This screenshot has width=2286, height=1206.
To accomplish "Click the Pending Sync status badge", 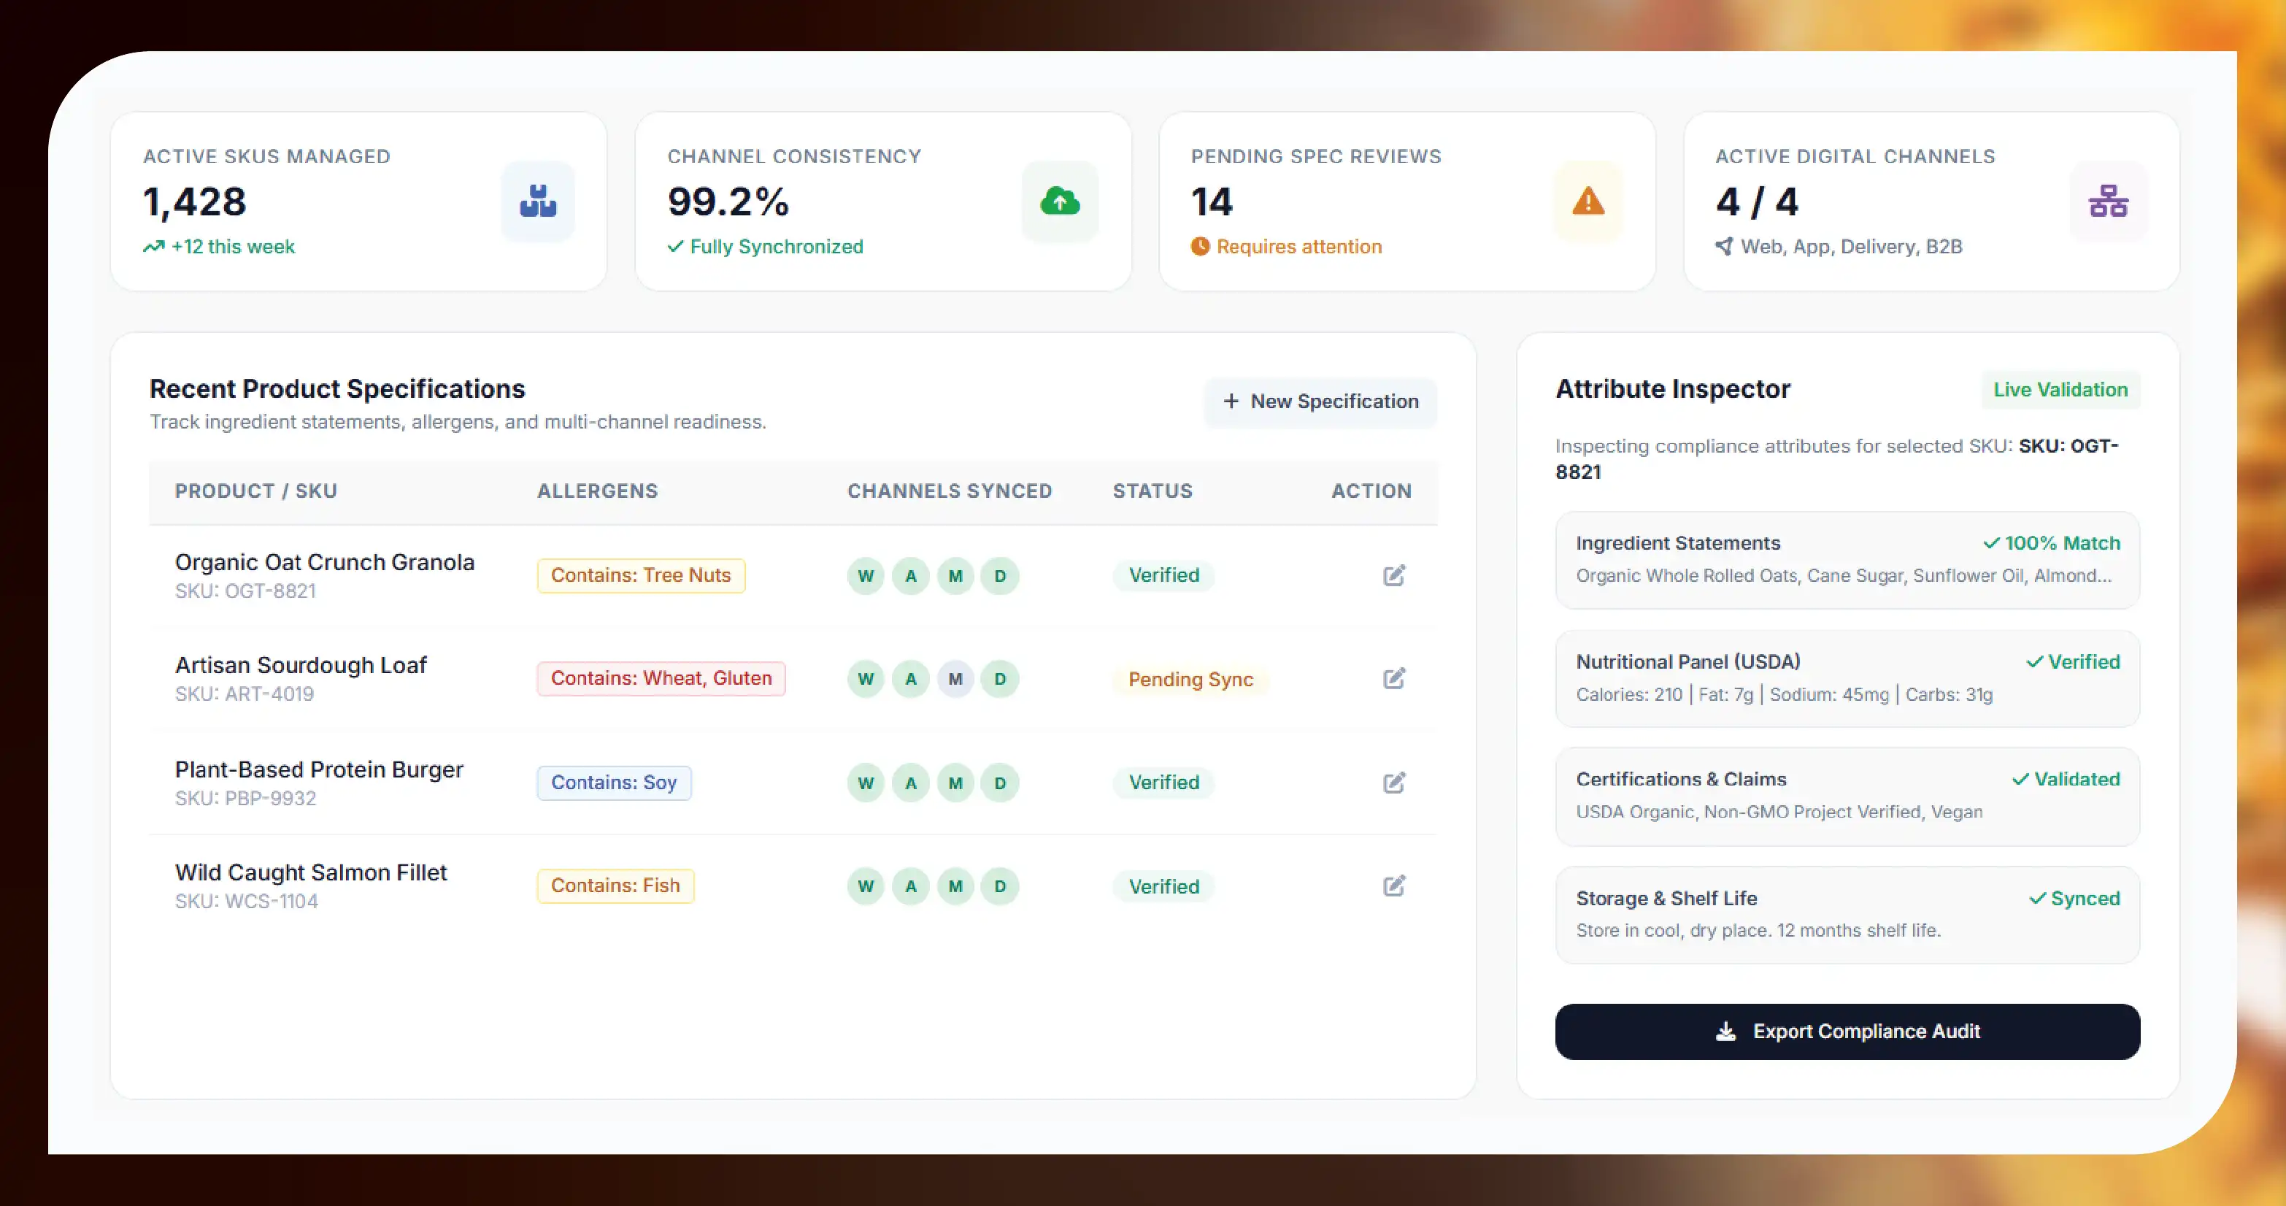I will 1191,679.
